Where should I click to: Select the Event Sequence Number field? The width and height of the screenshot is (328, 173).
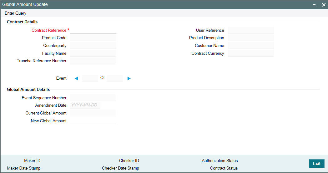tap(93, 98)
